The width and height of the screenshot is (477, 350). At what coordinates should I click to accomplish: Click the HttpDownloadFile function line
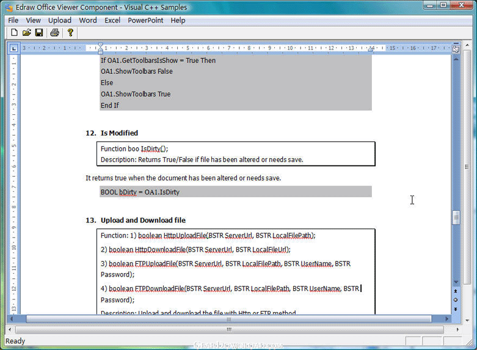195,250
